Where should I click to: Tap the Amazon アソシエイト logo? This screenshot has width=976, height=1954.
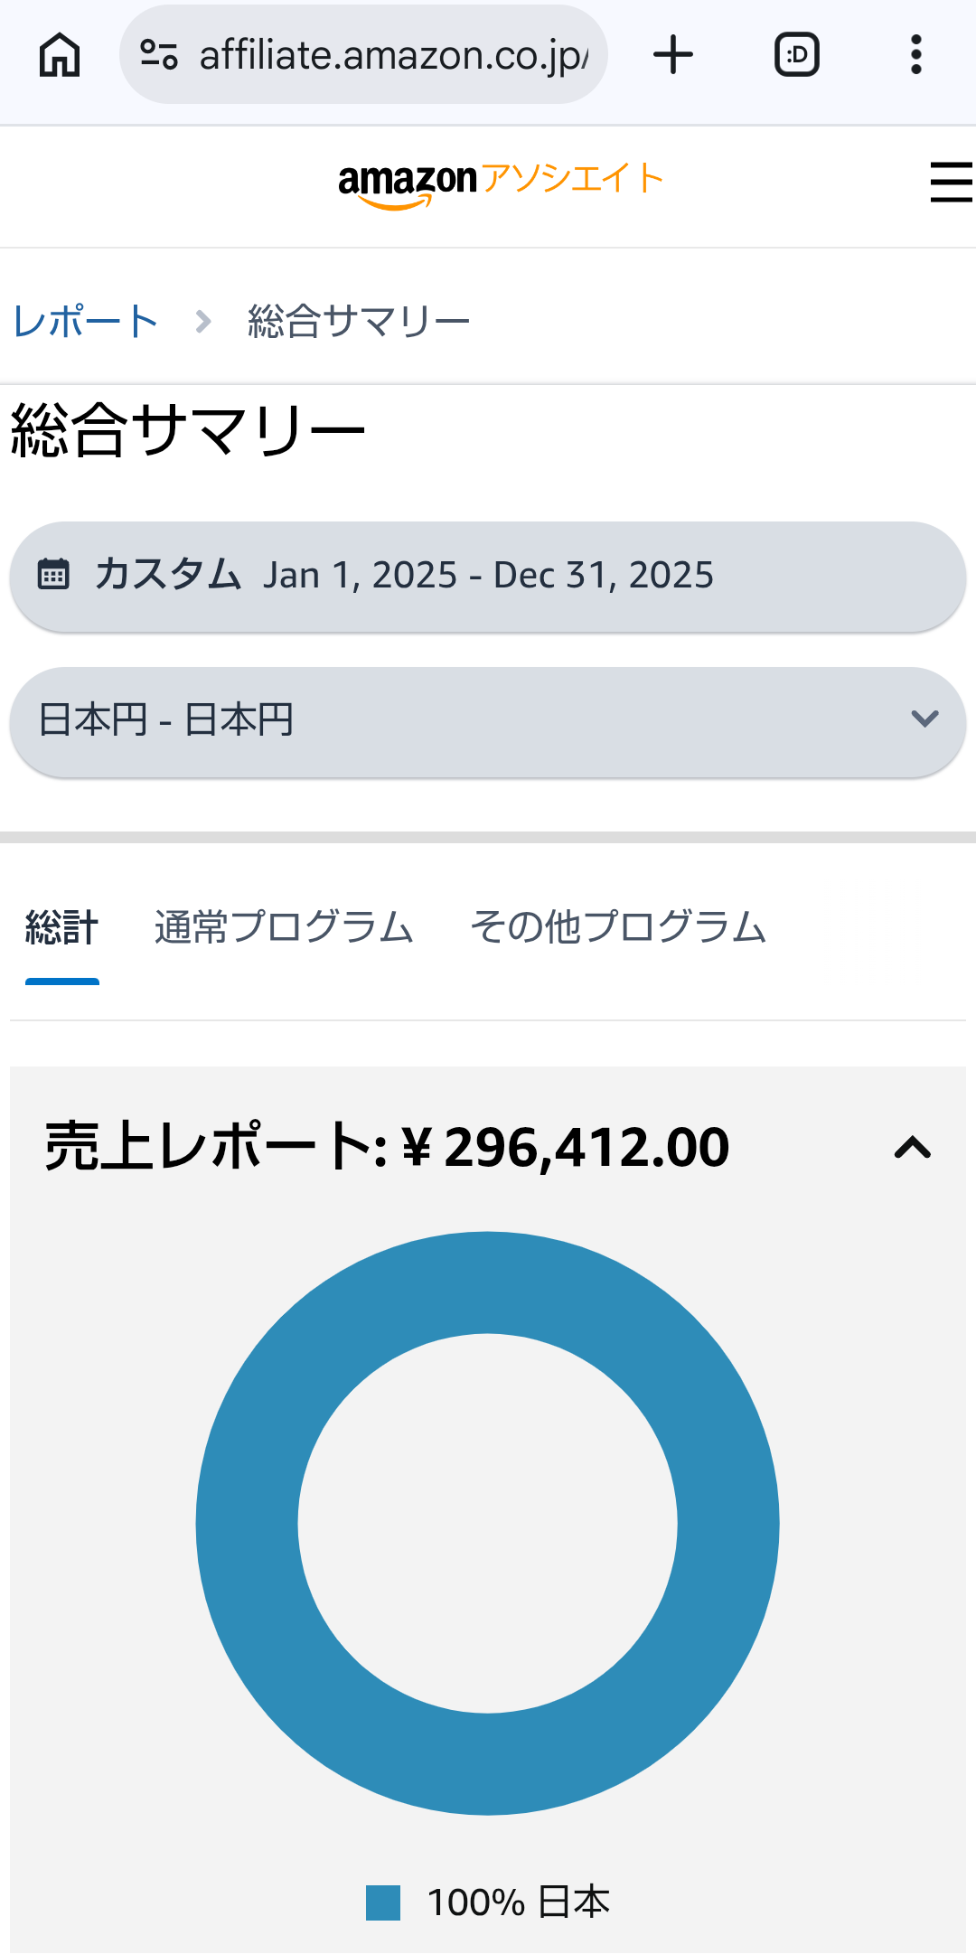pyautogui.click(x=500, y=182)
